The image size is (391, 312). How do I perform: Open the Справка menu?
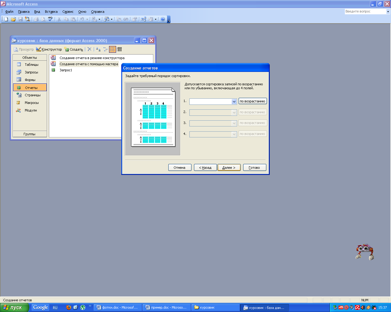tap(98, 12)
